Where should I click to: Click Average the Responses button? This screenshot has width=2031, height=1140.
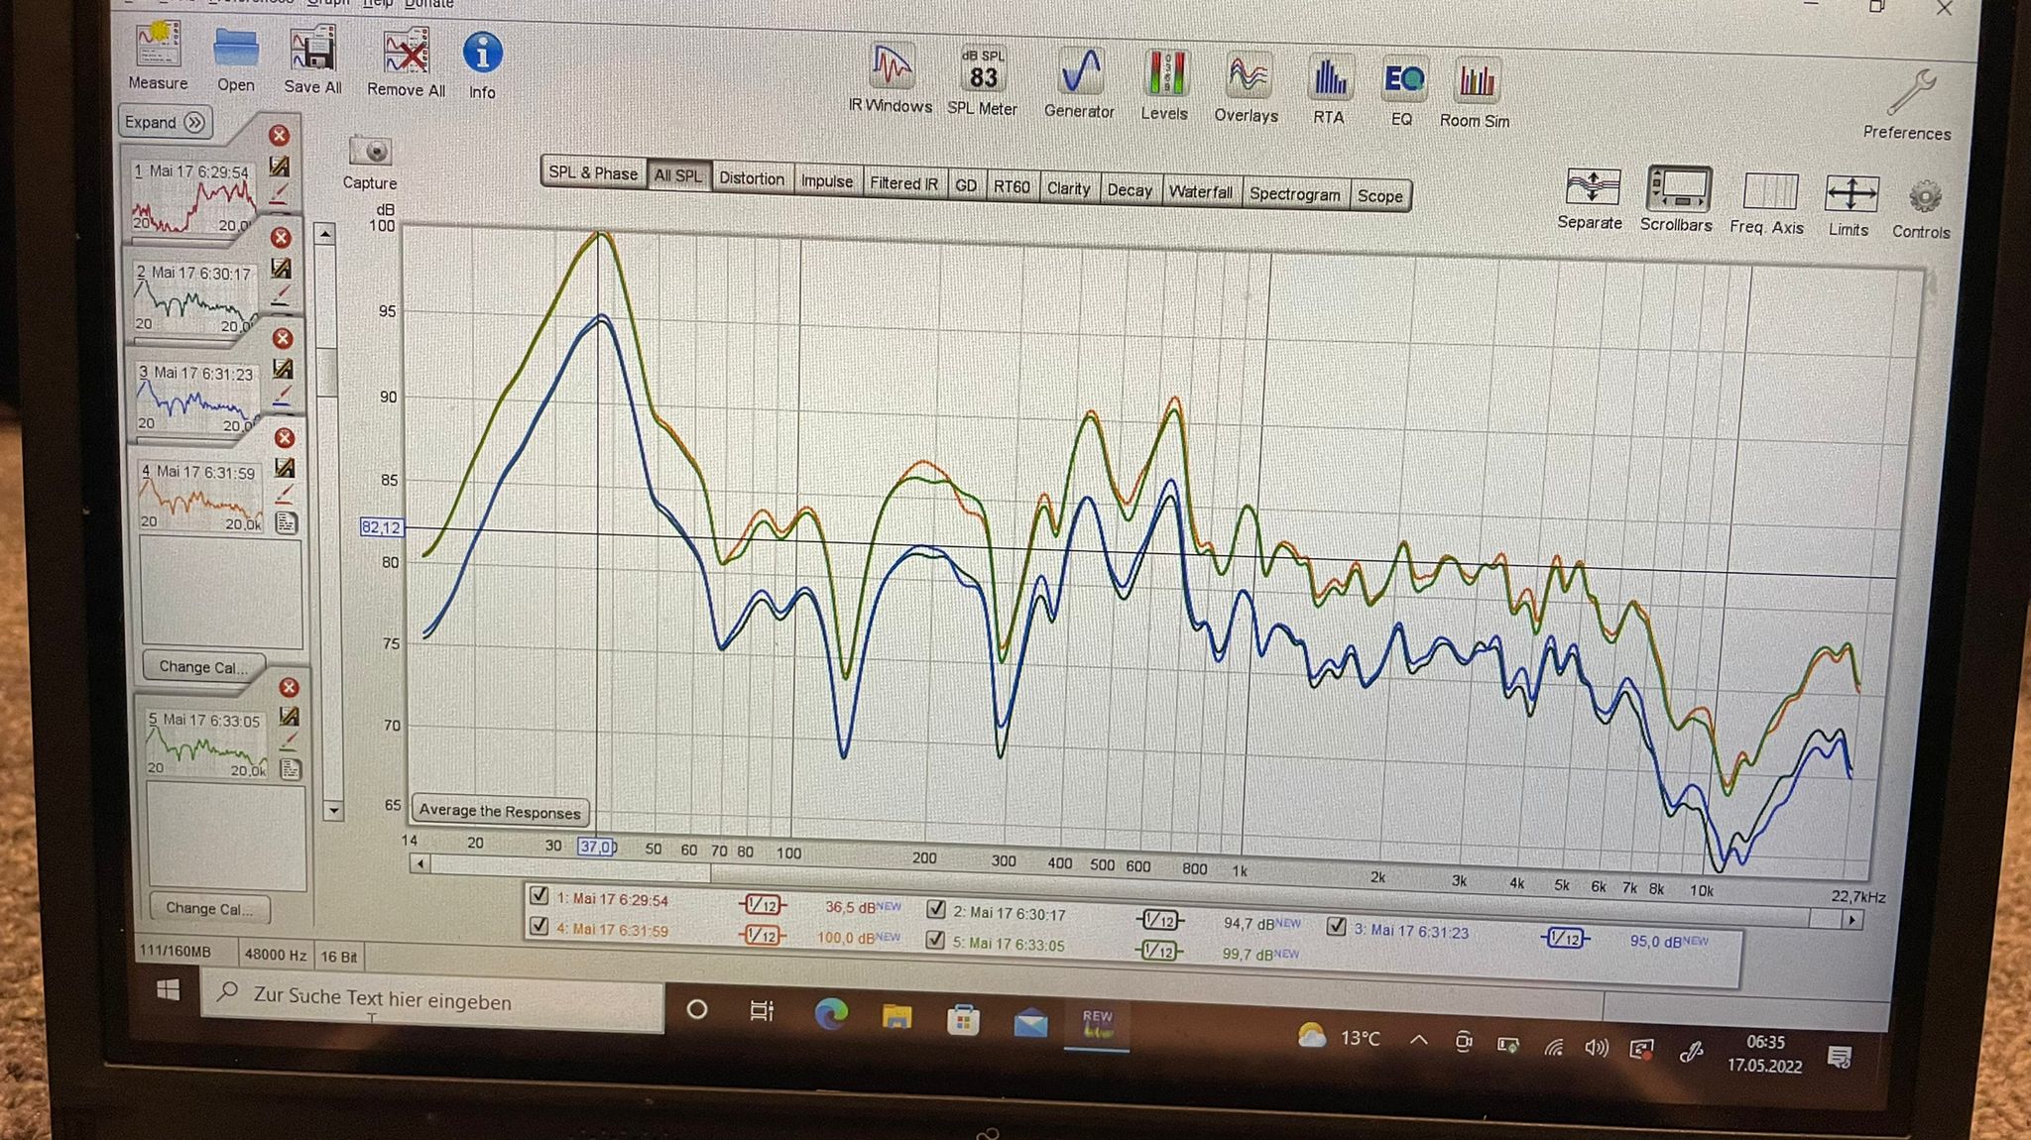coord(500,811)
